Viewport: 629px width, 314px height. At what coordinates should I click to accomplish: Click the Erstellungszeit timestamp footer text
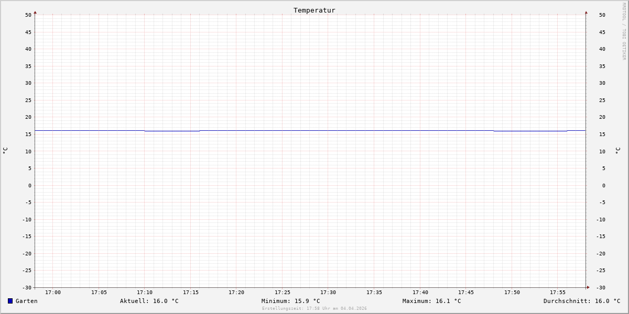click(314, 309)
